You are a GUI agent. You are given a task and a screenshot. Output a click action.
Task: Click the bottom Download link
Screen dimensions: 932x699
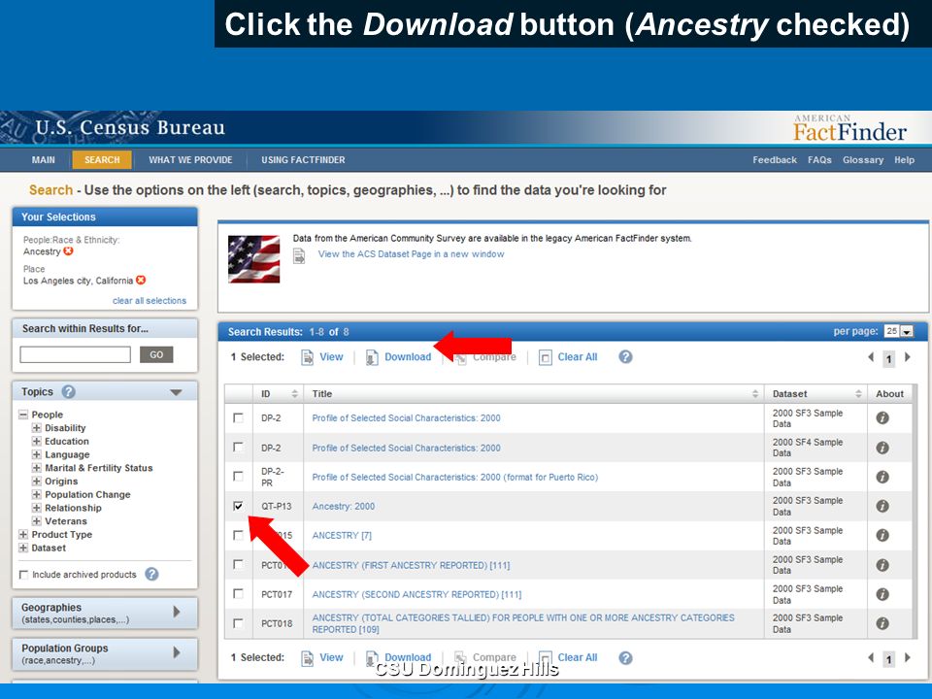click(x=408, y=657)
